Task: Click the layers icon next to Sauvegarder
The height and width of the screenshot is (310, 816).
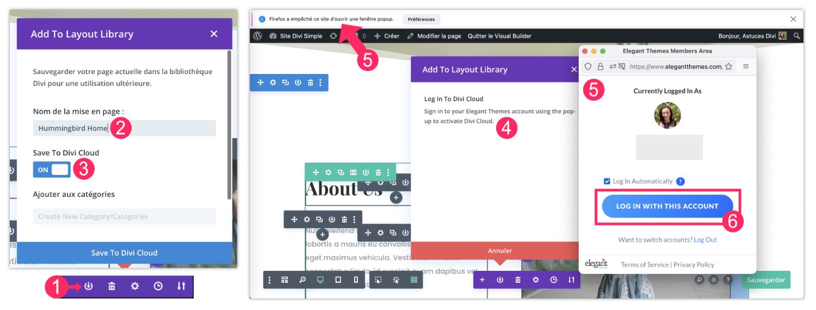Action: (713, 280)
